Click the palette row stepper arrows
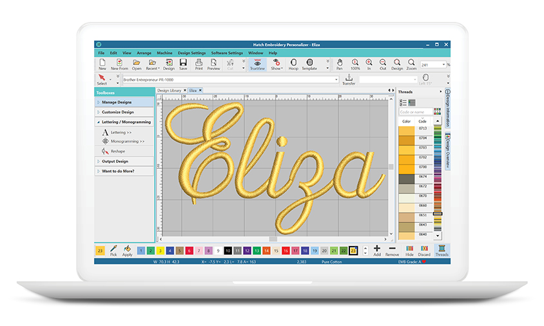The image size is (544, 326). click(365, 251)
